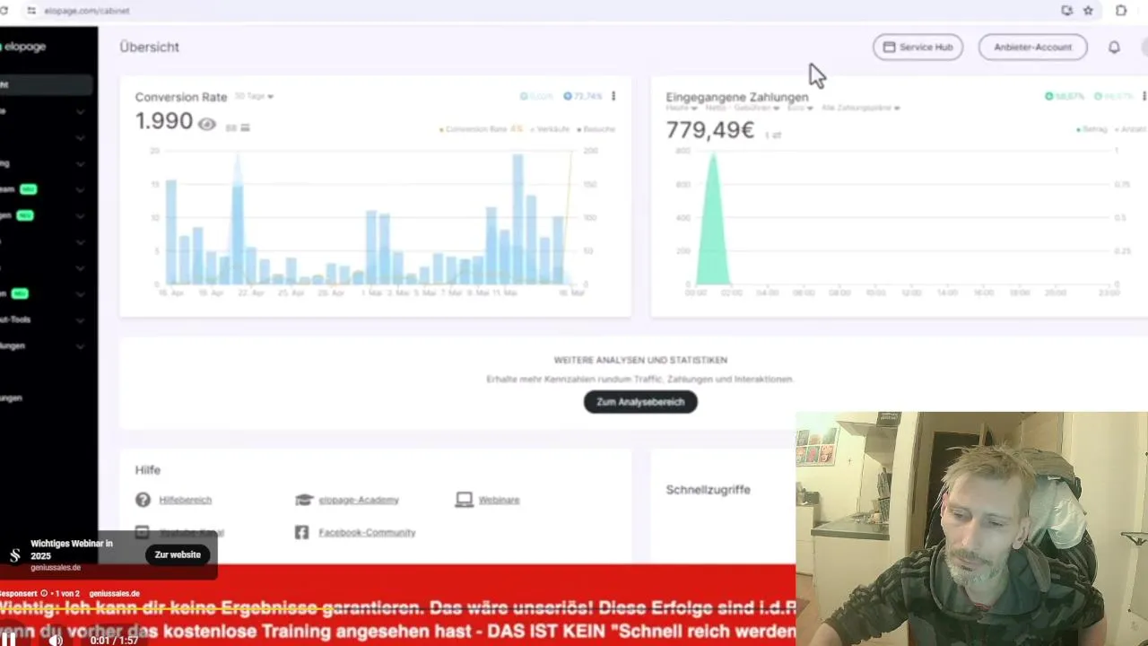Viewport: 1148px width, 646px height.
Task: Click the Zur website ad button
Action: (x=178, y=554)
